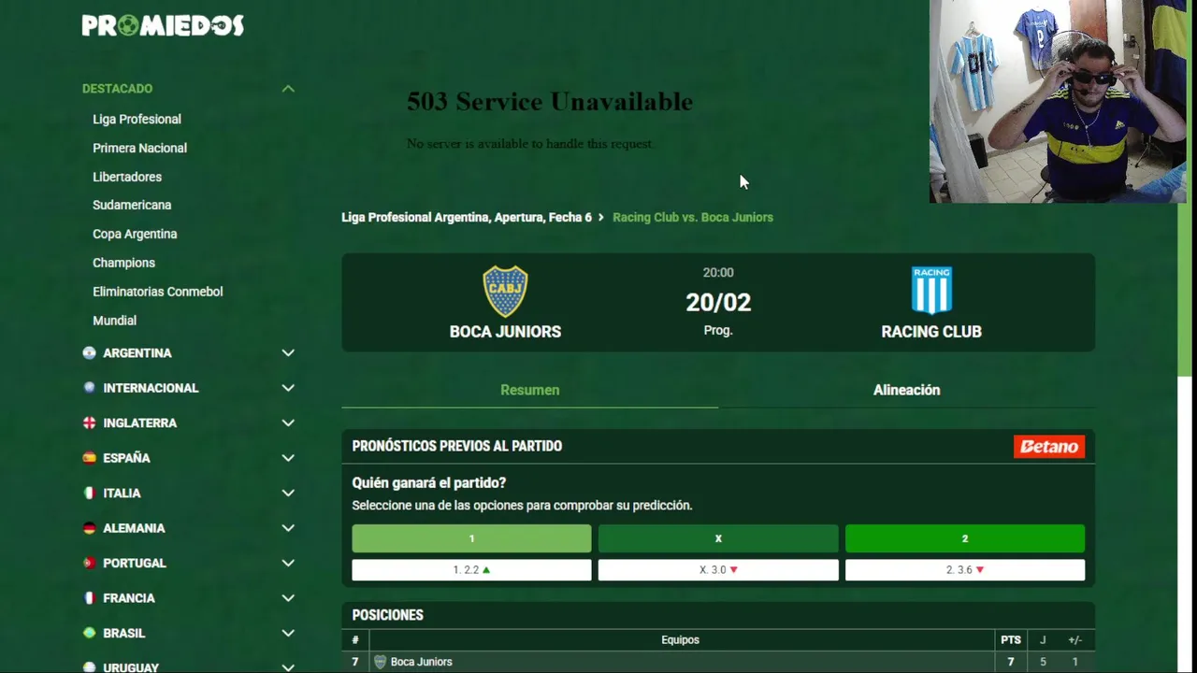Open Racing Club team name in header
Screen dimensions: 1197x673
click(x=931, y=332)
